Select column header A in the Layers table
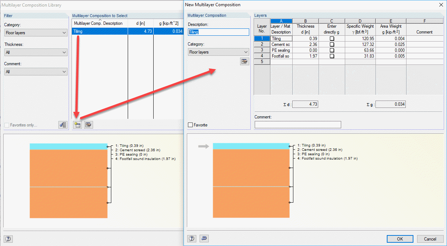The height and width of the screenshot is (246, 447). (x=281, y=21)
